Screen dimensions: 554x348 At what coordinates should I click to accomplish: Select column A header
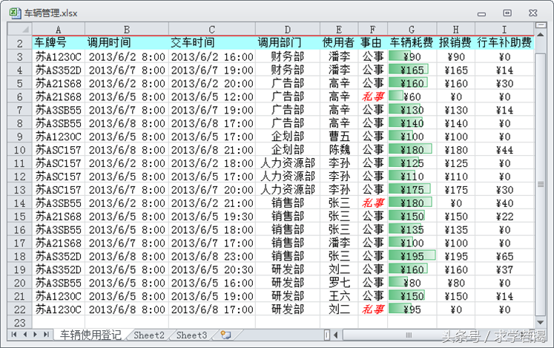point(59,30)
